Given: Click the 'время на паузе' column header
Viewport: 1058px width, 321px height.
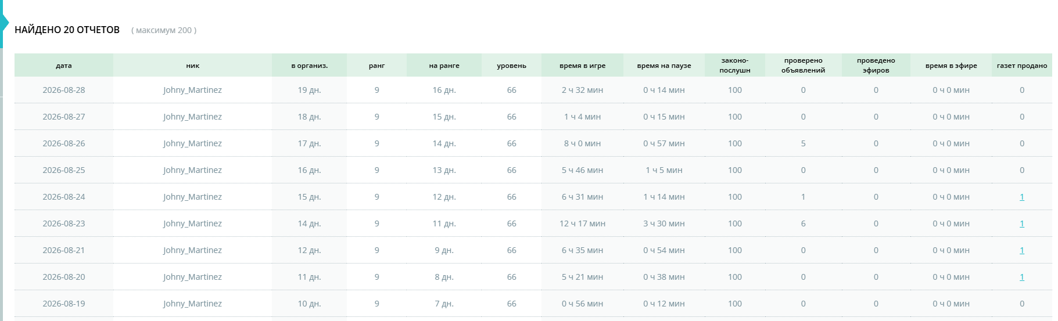Looking at the screenshot, I should click(x=664, y=66).
